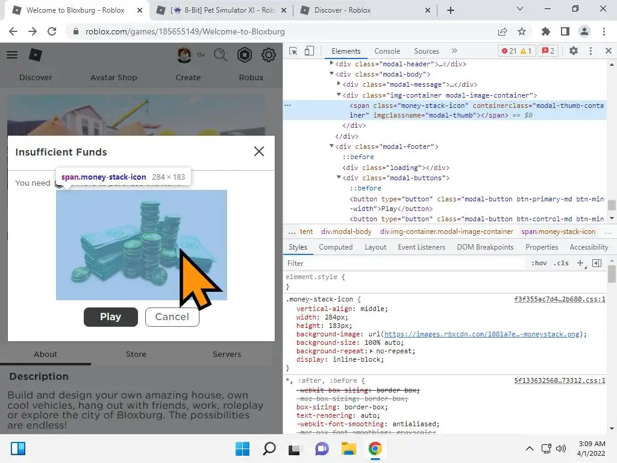Open the moneystack.png background image URL
The width and height of the screenshot is (617, 463).
pyautogui.click(x=481, y=334)
